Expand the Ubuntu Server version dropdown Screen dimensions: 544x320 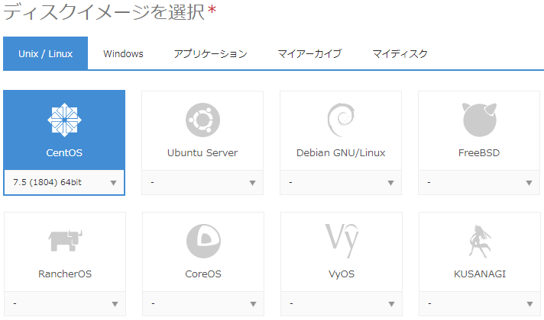pyautogui.click(x=202, y=183)
